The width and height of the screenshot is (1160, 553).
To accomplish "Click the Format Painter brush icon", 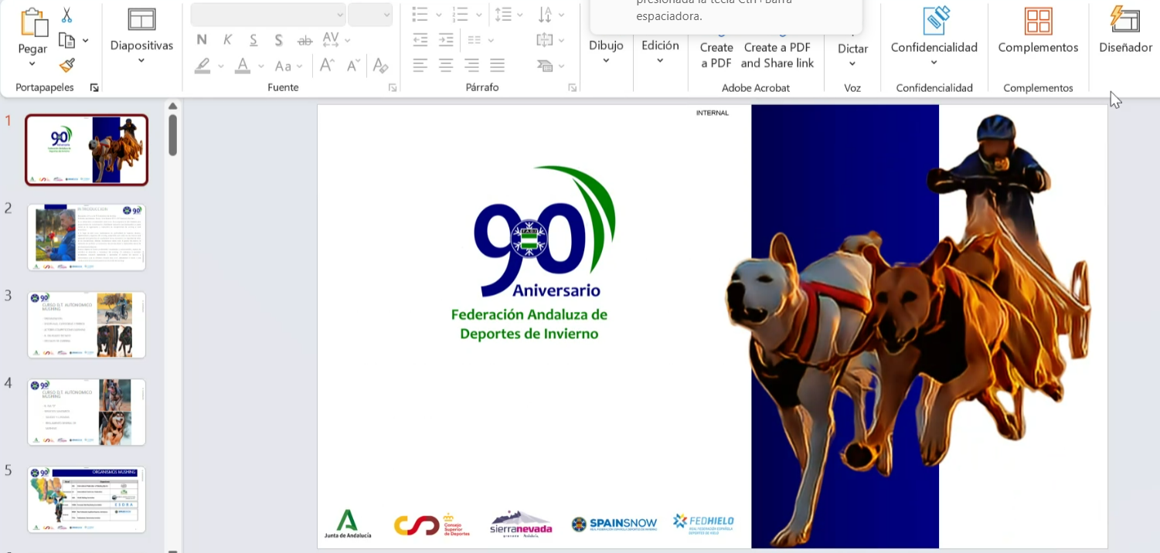I will click(x=66, y=66).
